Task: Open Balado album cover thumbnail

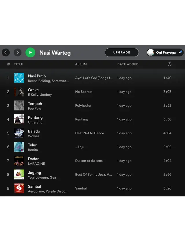Action: 19,133
